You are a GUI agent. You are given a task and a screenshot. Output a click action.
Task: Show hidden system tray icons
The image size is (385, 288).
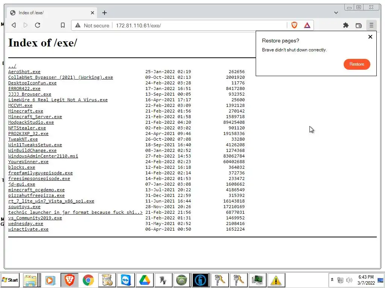(x=332, y=280)
